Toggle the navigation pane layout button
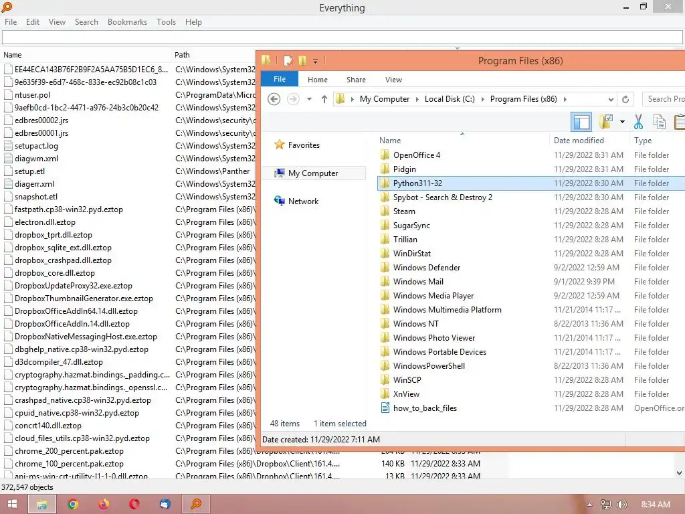The image size is (685, 514). pyautogui.click(x=581, y=122)
